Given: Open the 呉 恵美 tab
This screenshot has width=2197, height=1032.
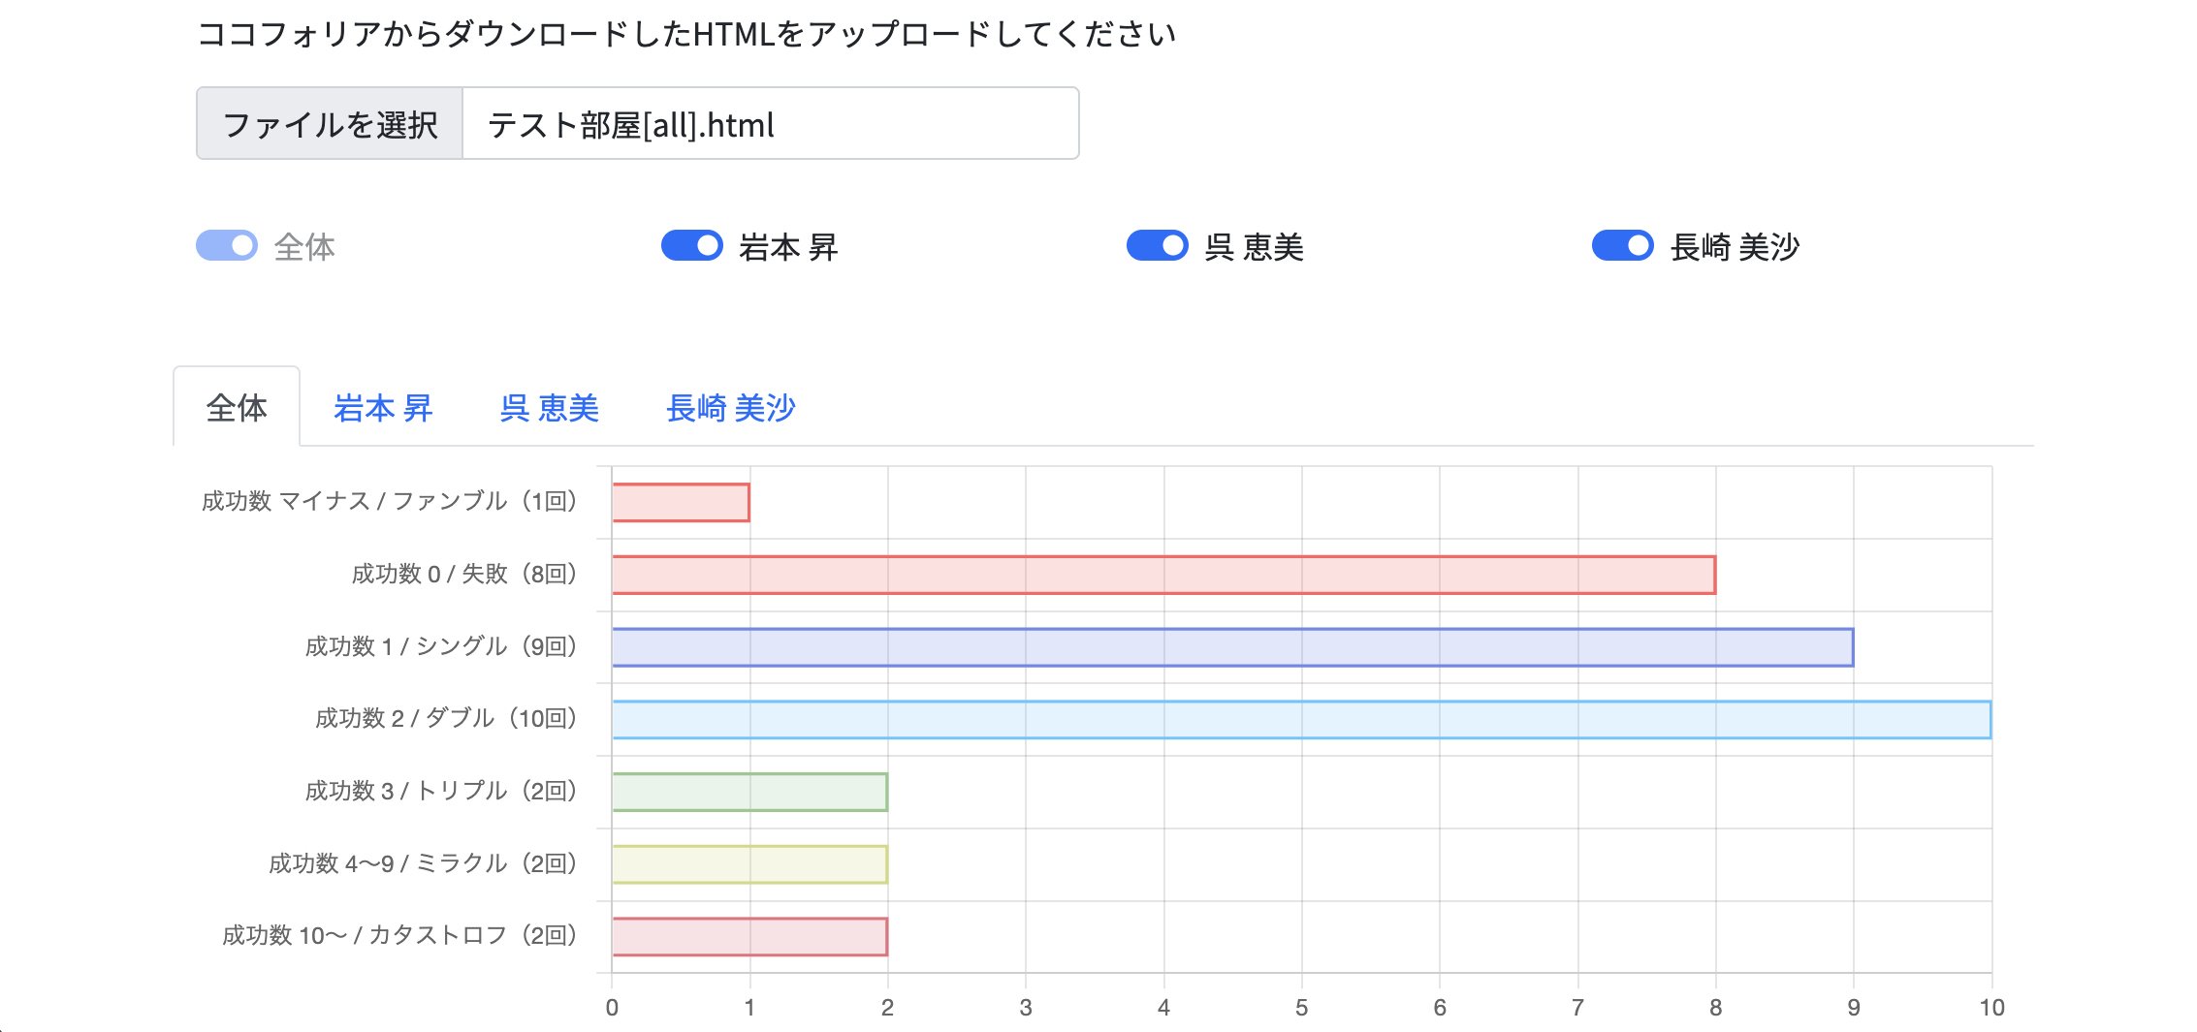Looking at the screenshot, I should pos(550,408).
